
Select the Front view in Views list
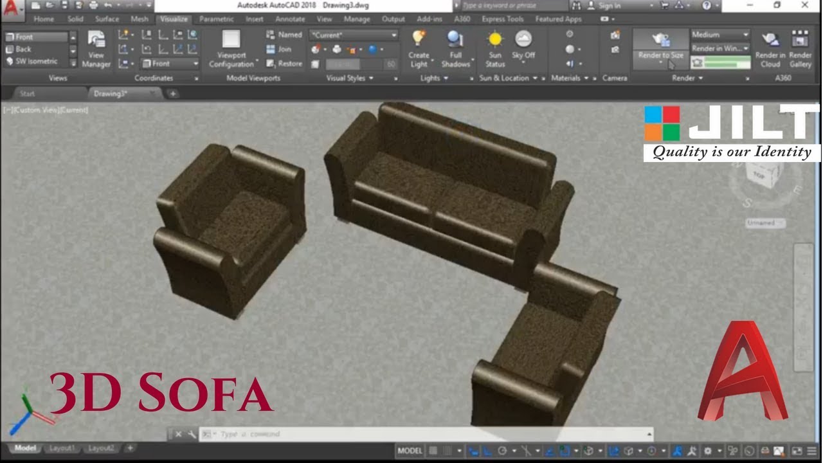pyautogui.click(x=36, y=37)
